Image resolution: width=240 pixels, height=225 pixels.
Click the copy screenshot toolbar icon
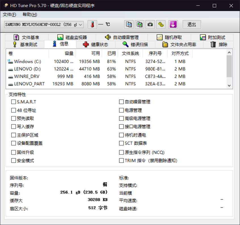click(140, 24)
